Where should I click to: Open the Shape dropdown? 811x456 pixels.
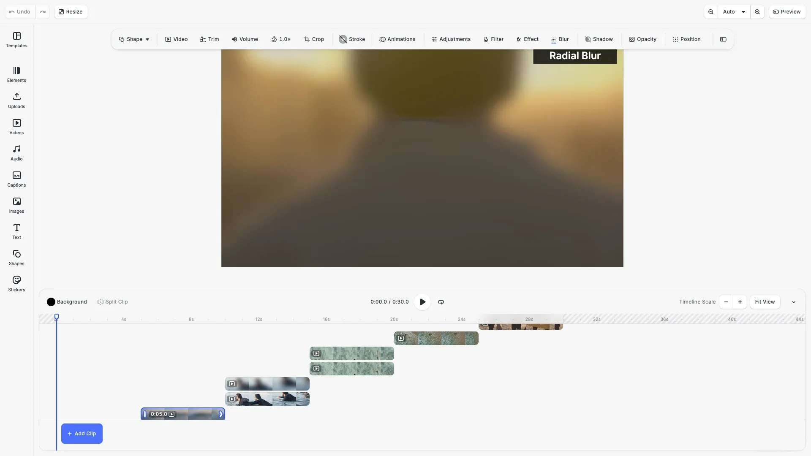(x=134, y=39)
